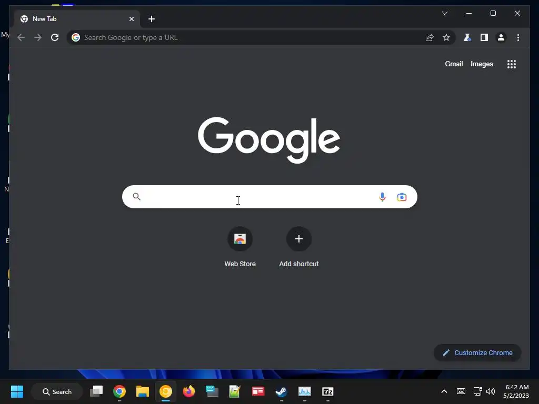Open Task View on the taskbar

point(96,391)
